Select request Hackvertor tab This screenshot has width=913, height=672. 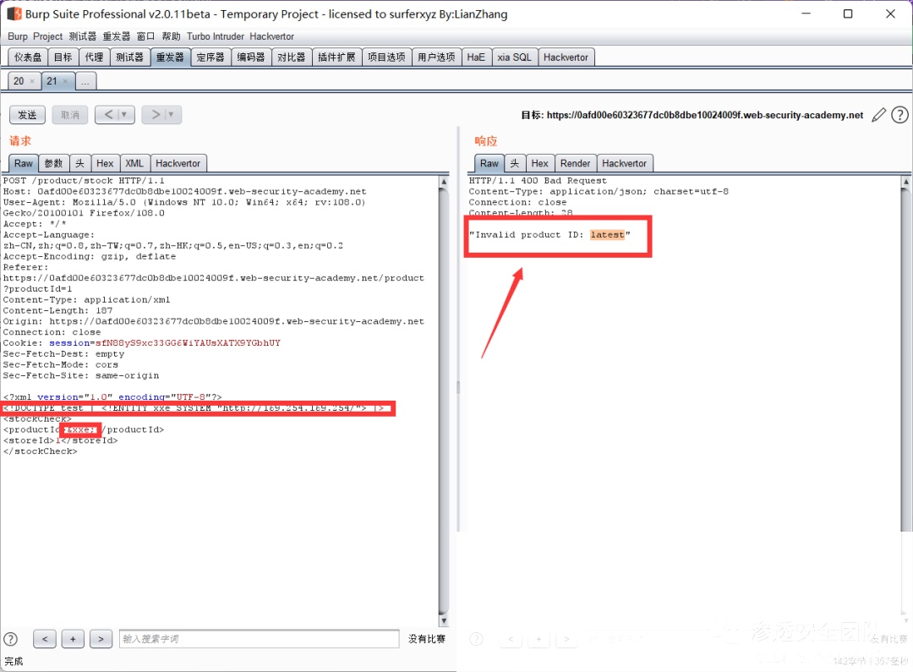coord(178,163)
